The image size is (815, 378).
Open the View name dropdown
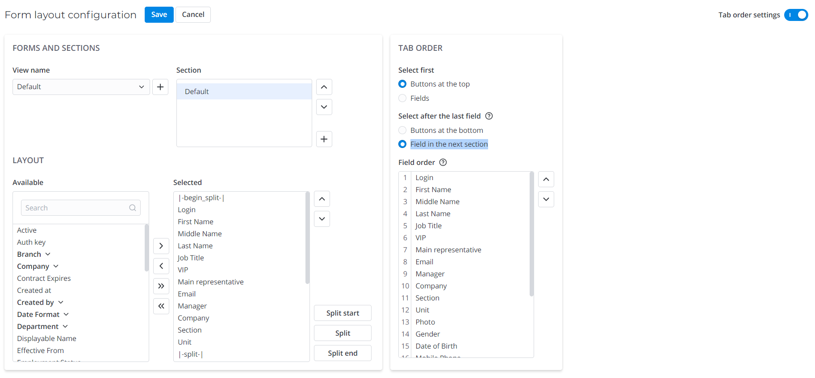click(x=81, y=87)
